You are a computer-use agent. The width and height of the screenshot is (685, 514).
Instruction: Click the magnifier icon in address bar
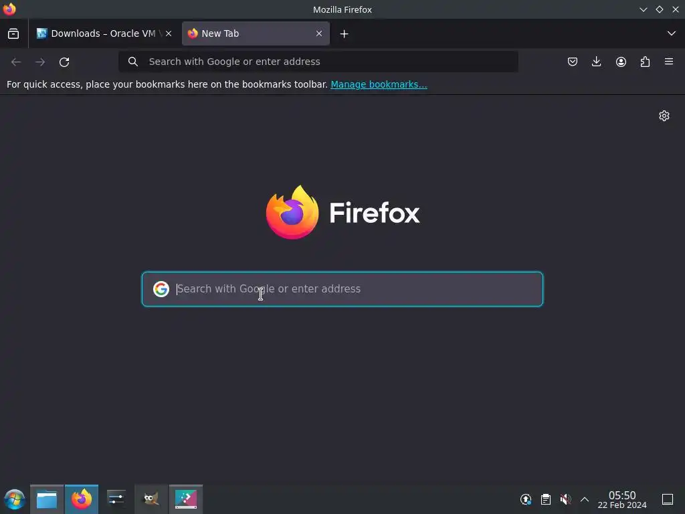click(133, 62)
